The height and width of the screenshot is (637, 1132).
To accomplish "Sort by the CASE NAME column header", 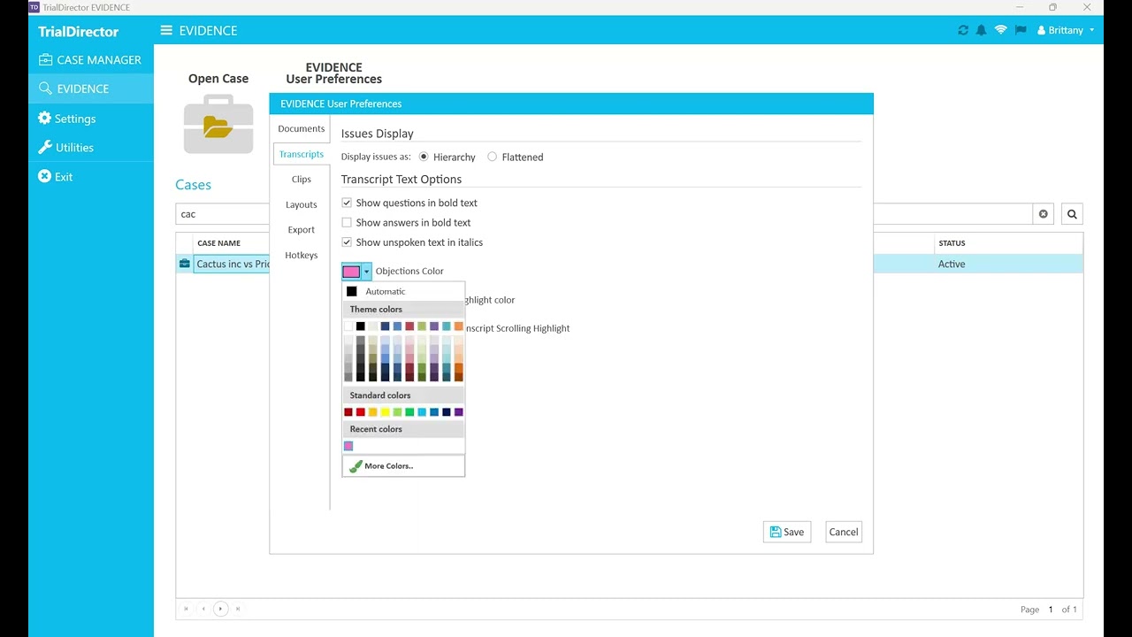I will (219, 243).
